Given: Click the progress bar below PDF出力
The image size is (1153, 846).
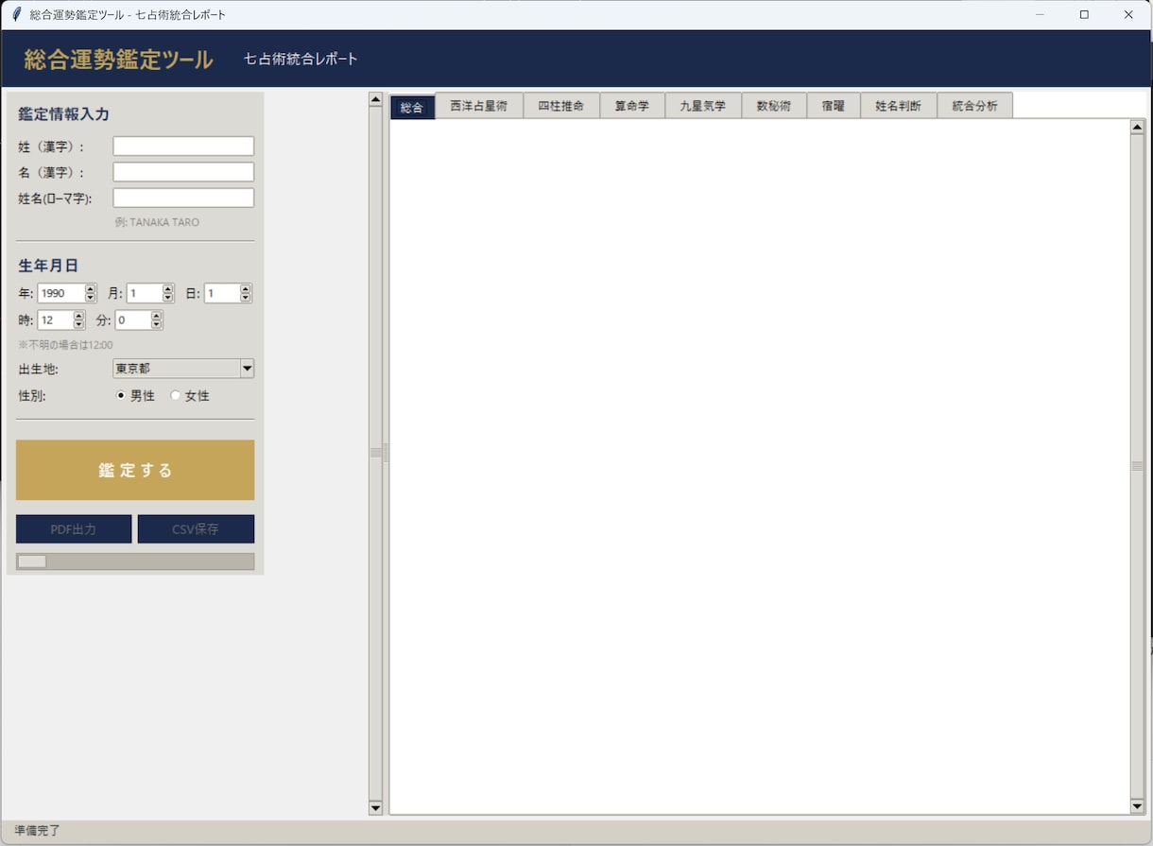Looking at the screenshot, I should (x=135, y=561).
